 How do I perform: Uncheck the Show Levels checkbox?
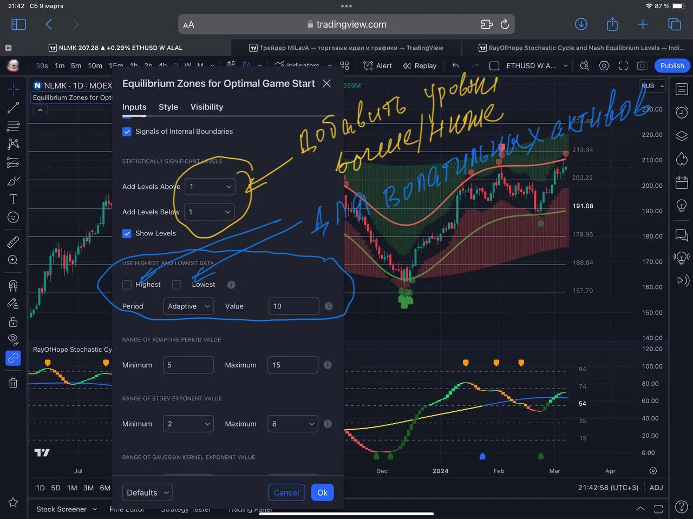click(x=127, y=233)
